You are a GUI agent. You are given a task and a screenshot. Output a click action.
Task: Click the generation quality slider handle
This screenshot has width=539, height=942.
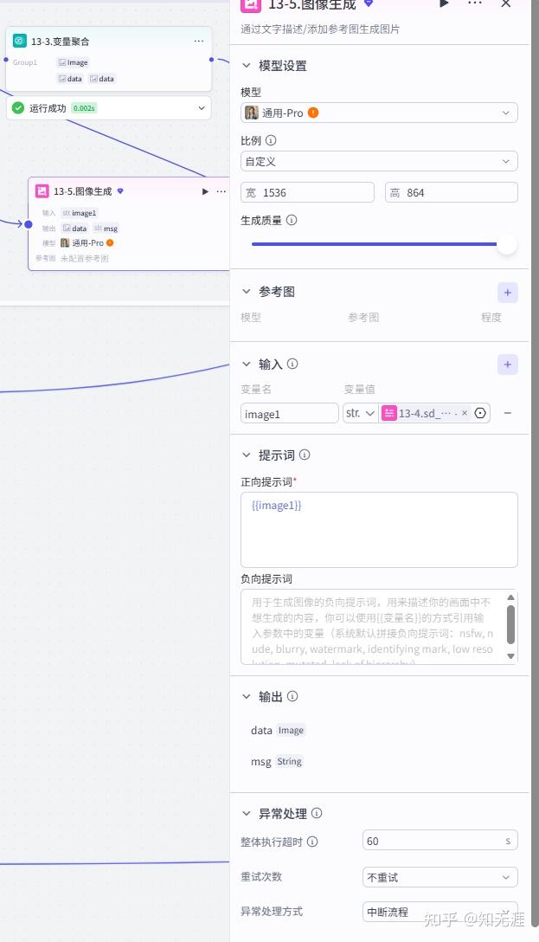coord(507,244)
